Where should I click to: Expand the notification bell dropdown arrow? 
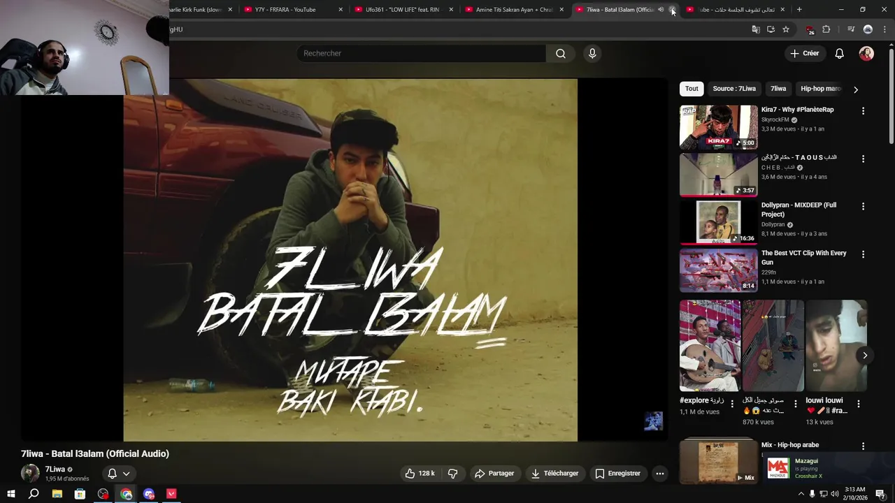[126, 474]
